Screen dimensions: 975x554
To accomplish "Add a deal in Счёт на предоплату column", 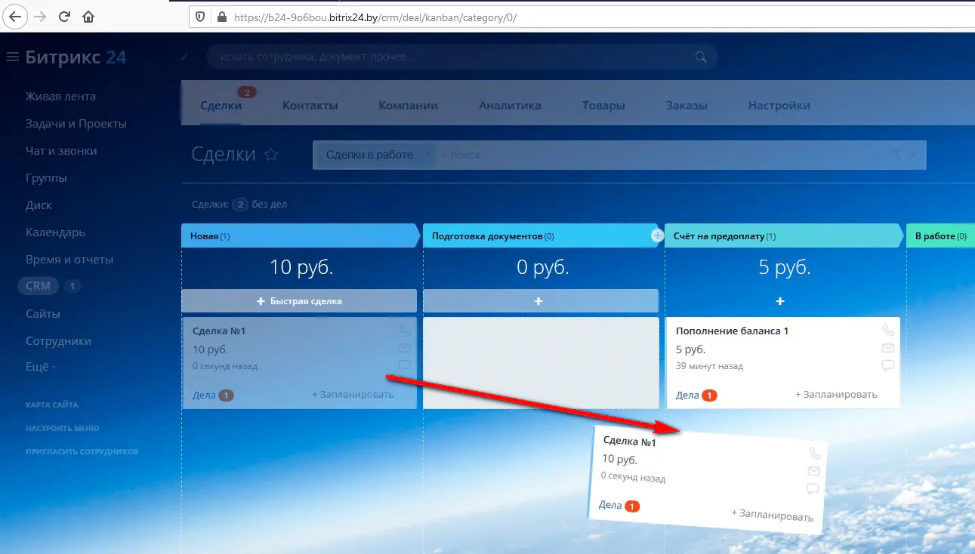I will tap(780, 301).
